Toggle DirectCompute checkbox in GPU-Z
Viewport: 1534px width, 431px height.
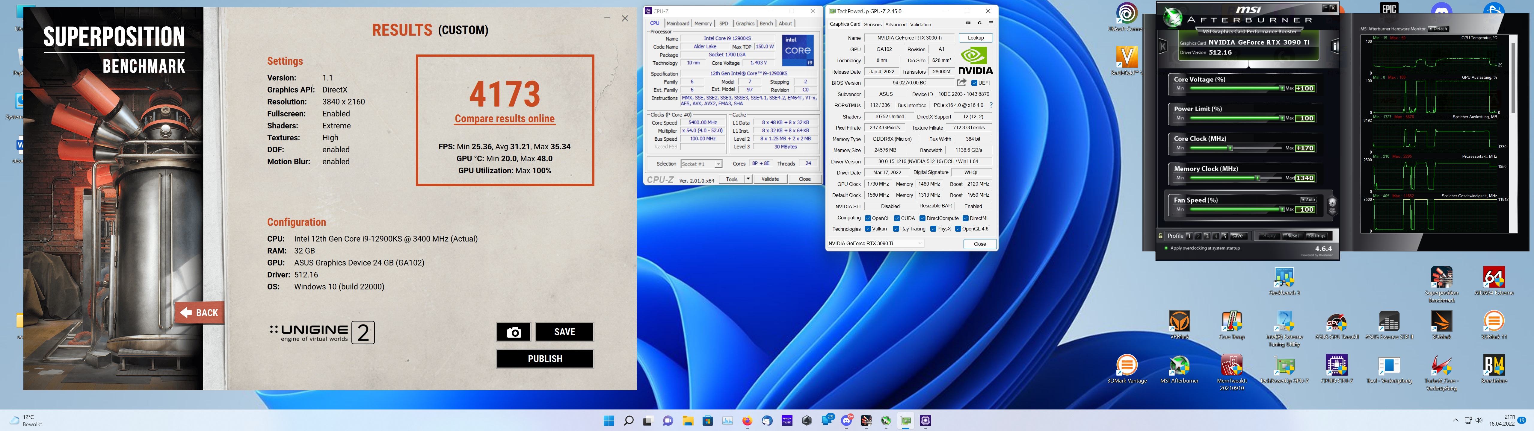[x=922, y=218]
